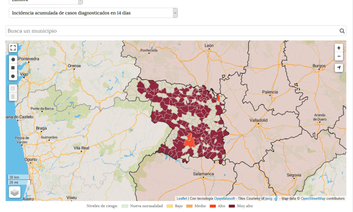Click the delete shapes trash icon

(13, 97)
